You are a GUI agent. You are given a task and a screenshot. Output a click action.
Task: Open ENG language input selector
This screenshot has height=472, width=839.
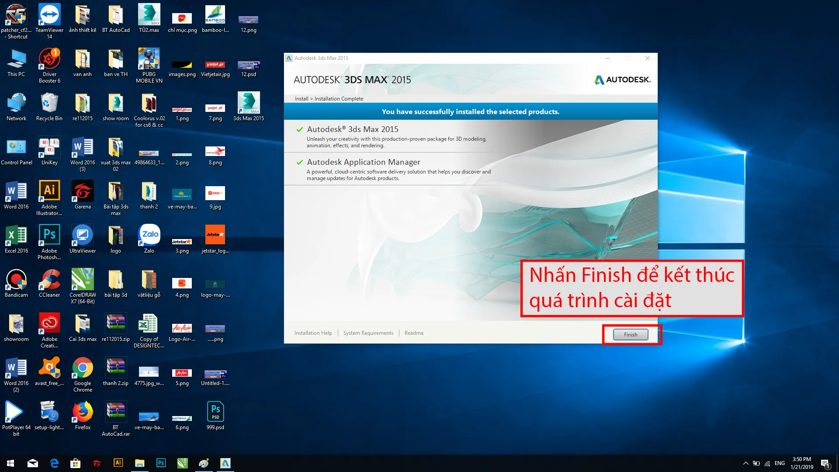[x=780, y=463]
